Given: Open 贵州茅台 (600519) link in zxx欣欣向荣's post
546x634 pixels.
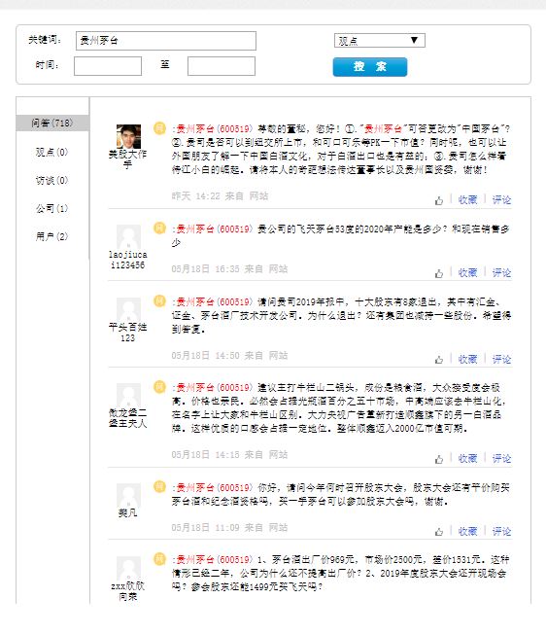Looking at the screenshot, I should tap(214, 560).
